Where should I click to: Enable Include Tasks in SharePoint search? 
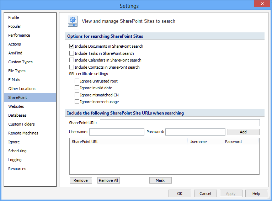click(x=72, y=53)
